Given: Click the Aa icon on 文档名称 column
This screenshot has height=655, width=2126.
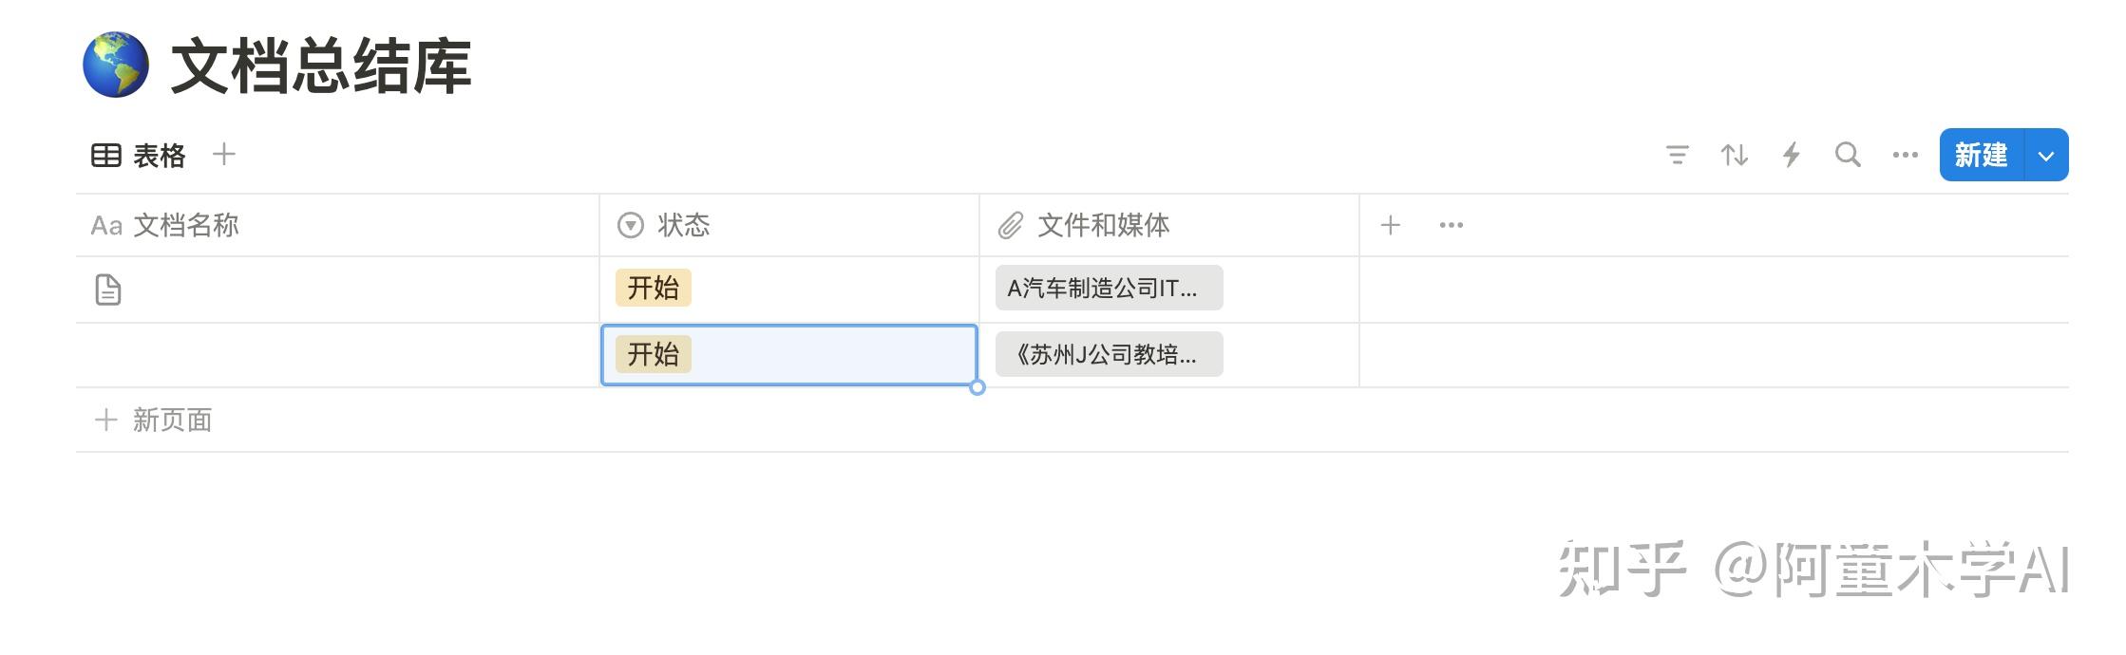Looking at the screenshot, I should click(105, 225).
